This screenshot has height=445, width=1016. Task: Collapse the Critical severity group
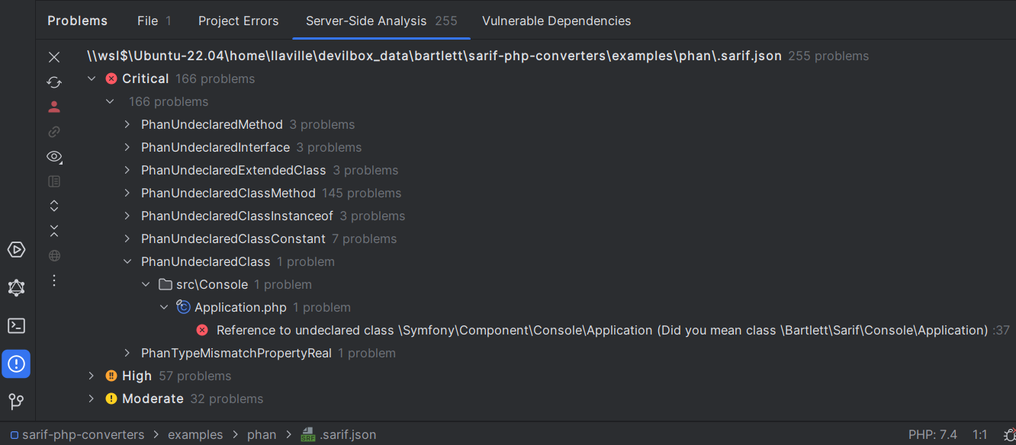92,78
